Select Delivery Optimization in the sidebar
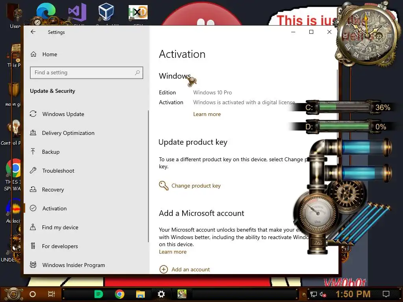The height and width of the screenshot is (302, 403). (68, 133)
